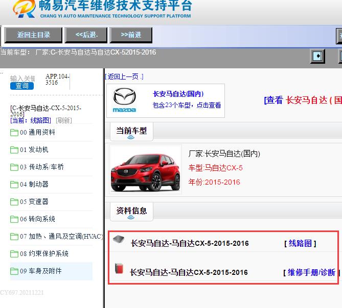The image size is (342, 308).
Task: Focus the keyword input field 输入关键
Action: (22, 79)
